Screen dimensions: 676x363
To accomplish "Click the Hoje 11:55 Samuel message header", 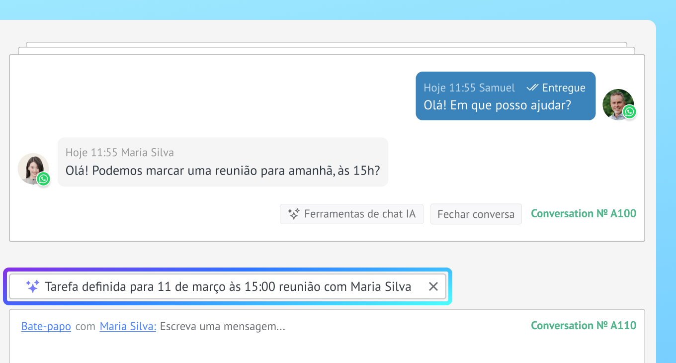I will [x=469, y=88].
